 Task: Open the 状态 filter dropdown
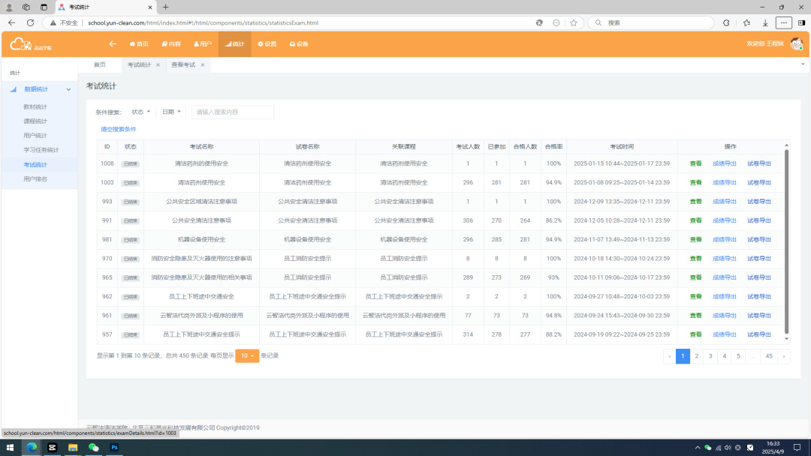140,112
